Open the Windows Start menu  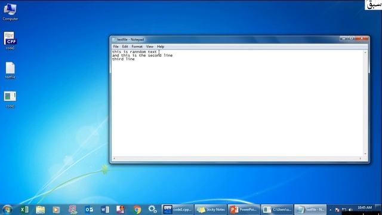pos(7,210)
